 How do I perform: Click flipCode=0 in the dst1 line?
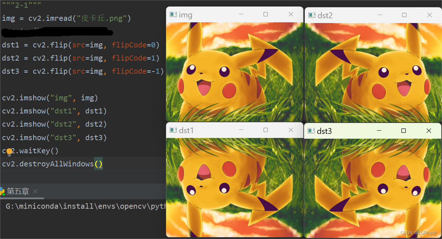tap(134, 45)
